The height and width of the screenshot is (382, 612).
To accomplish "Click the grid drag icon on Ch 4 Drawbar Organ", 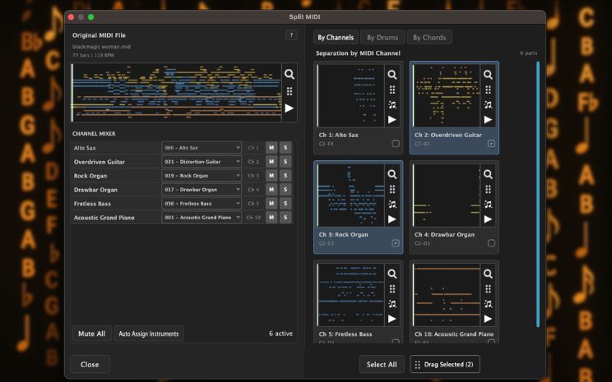I will coord(488,190).
